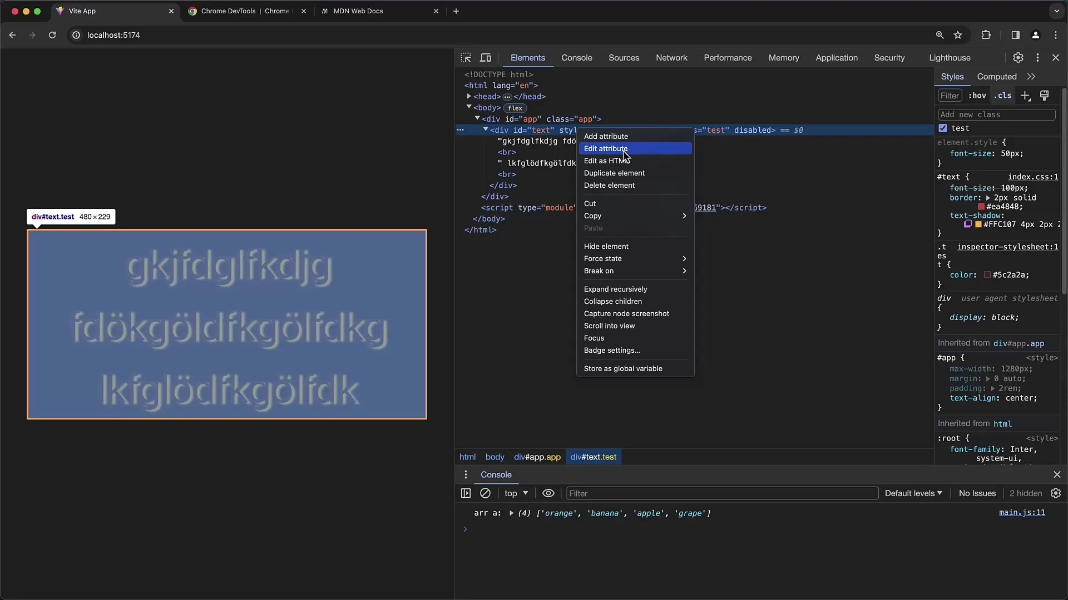Screen dimensions: 1068x600
Task: Open the Break on submenu
Action: [x=635, y=271]
